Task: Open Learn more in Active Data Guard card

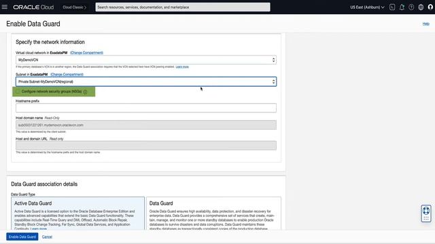Action: click(39, 229)
